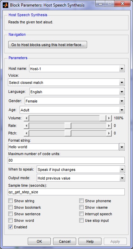Enable the Show bookmark checkbox
This screenshot has width=133, height=249.
[x=10, y=207]
